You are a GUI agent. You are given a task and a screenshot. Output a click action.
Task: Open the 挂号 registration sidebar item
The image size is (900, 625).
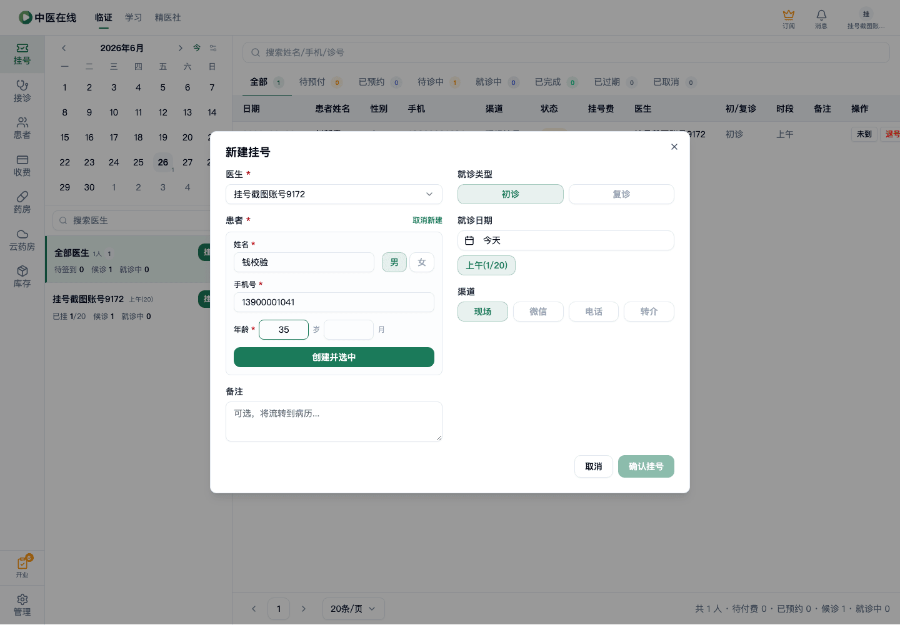click(x=22, y=54)
